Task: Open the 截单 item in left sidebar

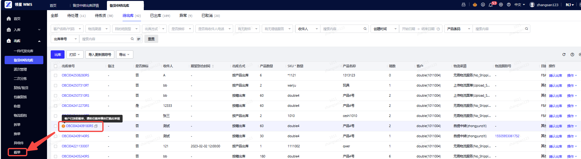Action: point(17,152)
